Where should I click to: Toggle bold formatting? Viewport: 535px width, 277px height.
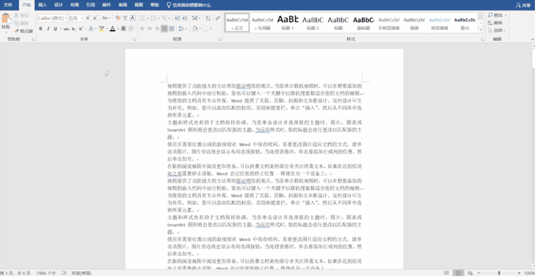click(x=41, y=28)
